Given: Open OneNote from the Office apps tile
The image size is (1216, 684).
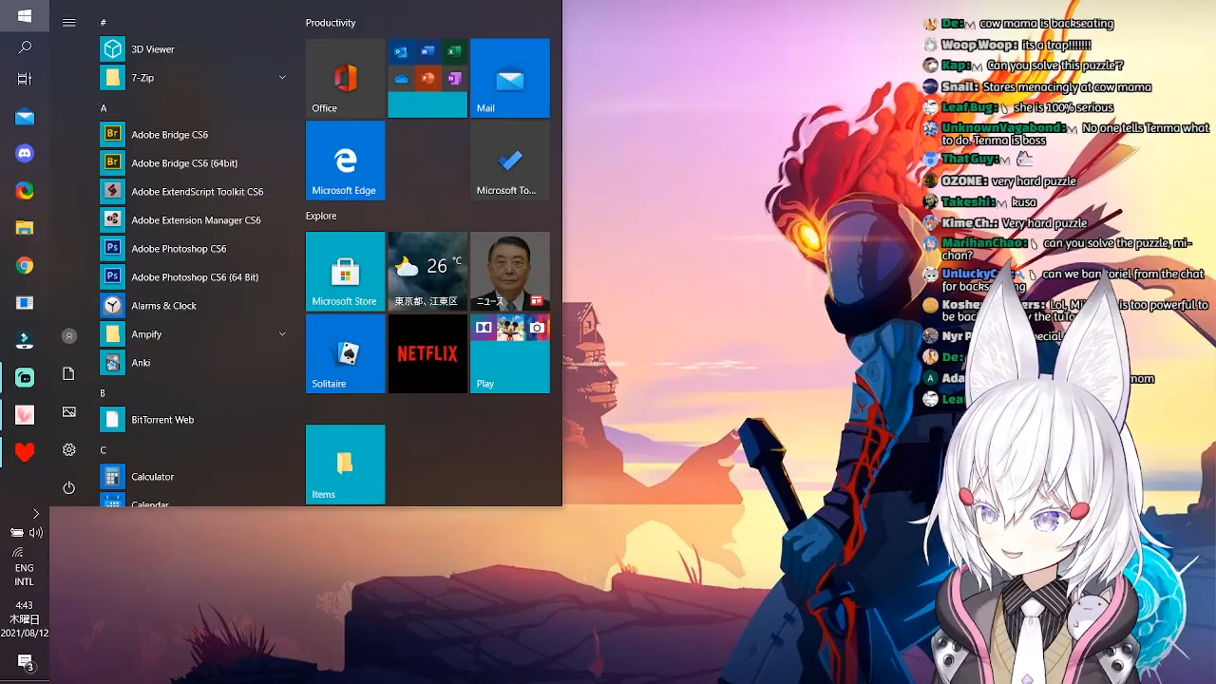Looking at the screenshot, I should click(454, 79).
